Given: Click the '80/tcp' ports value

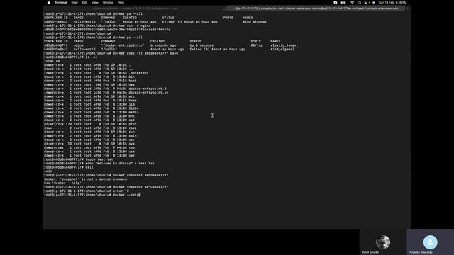Looking at the screenshot, I should click(x=257, y=45).
